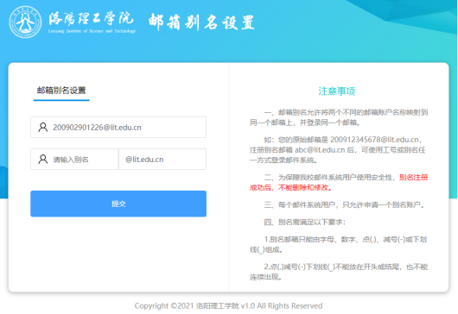The width and height of the screenshot is (458, 314).
Task: Click rule 2 about punctuation placement
Action: tap(339, 272)
